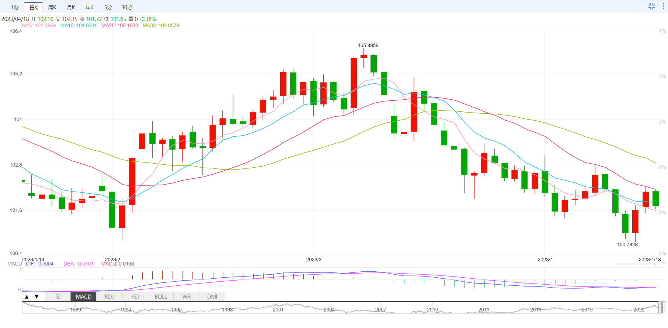Click the -0.38% change value
Screen dimensions: 668x328
click(x=148, y=19)
